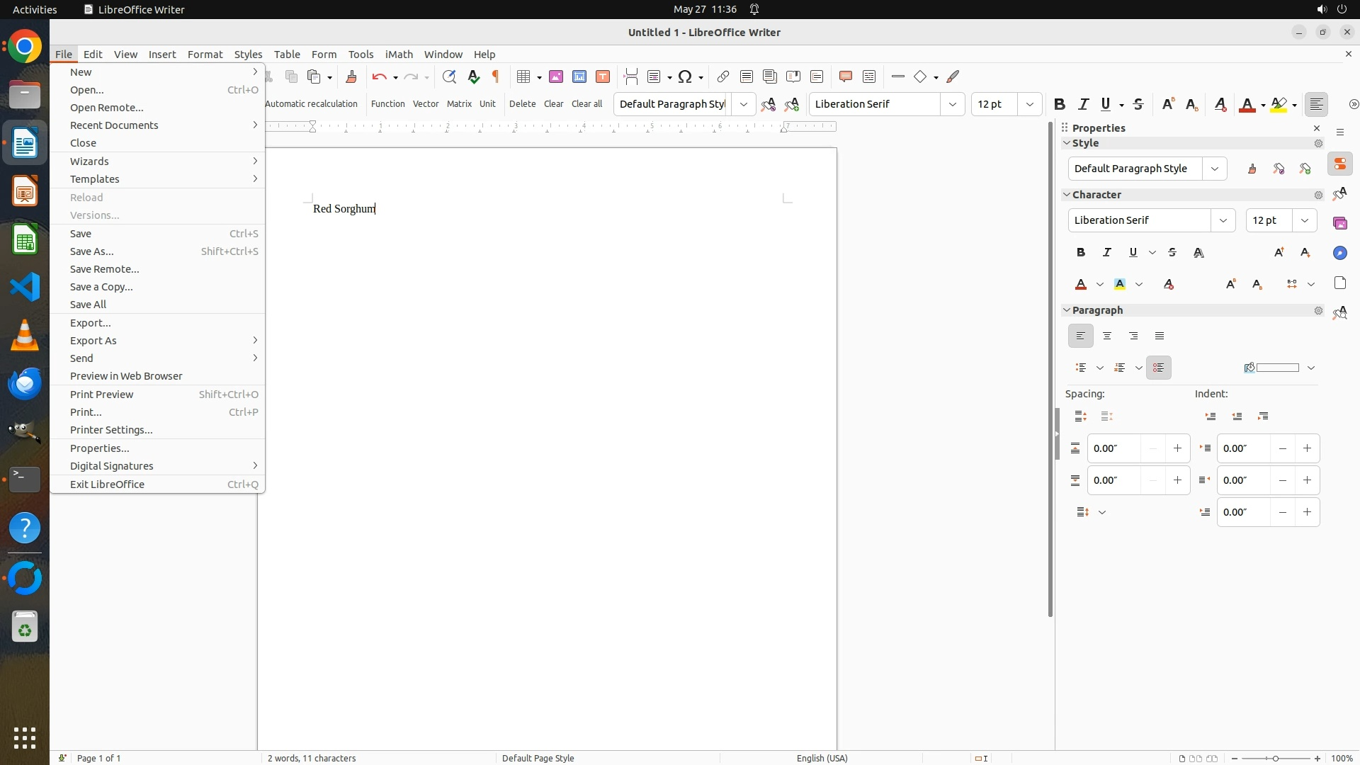Toggle Bold in the sidebar Character section
The width and height of the screenshot is (1360, 765).
pyautogui.click(x=1081, y=252)
